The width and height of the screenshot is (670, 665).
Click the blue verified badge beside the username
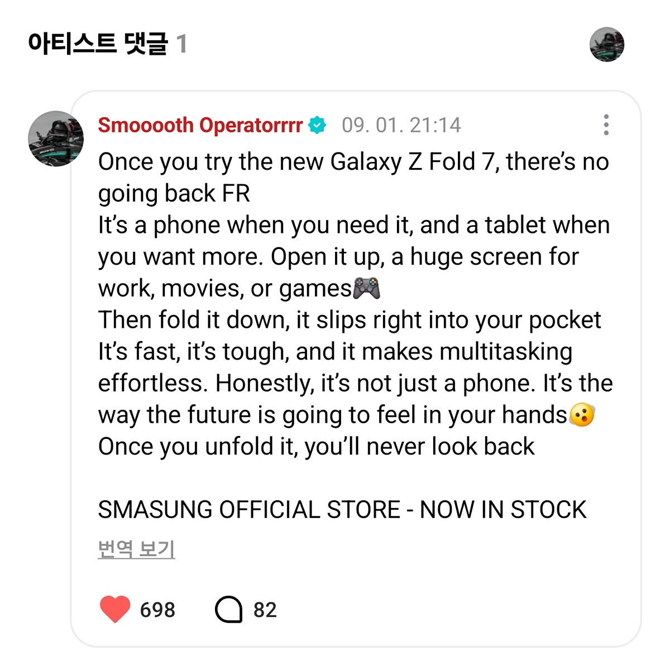tap(317, 125)
